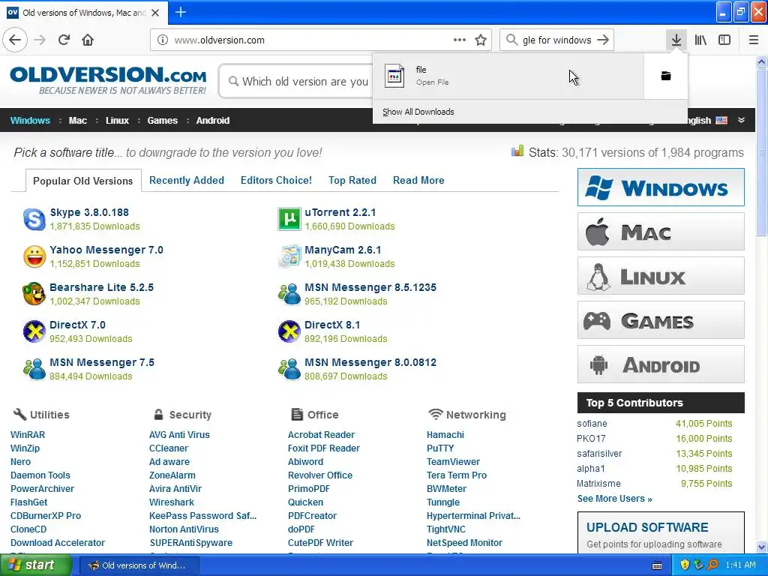Viewport: 768px width, 576px height.
Task: Open the TeamViewer networking link
Action: [453, 461]
